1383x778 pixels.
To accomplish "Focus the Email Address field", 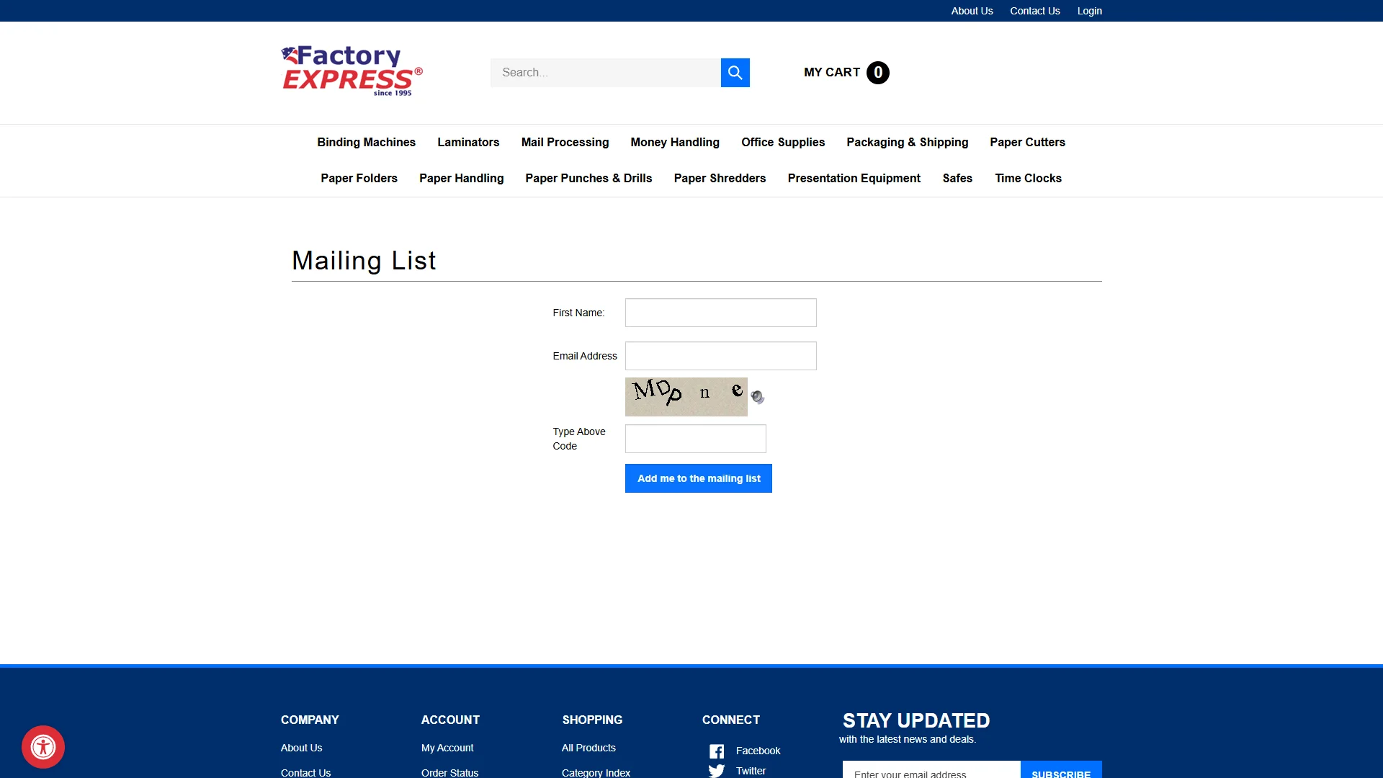I will [x=720, y=356].
